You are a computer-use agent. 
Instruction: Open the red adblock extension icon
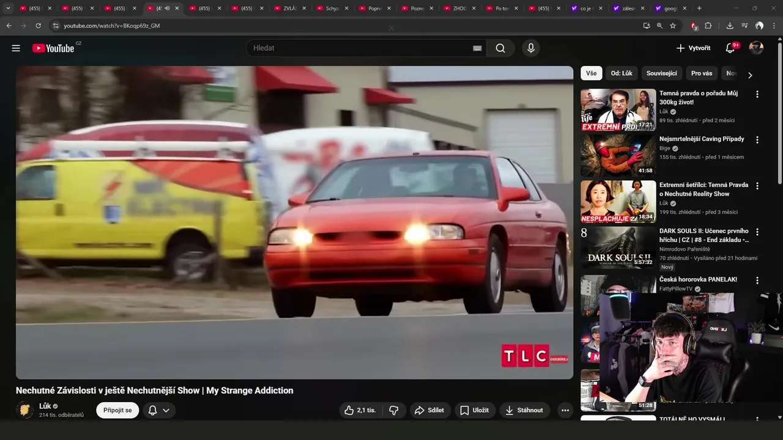tap(694, 26)
